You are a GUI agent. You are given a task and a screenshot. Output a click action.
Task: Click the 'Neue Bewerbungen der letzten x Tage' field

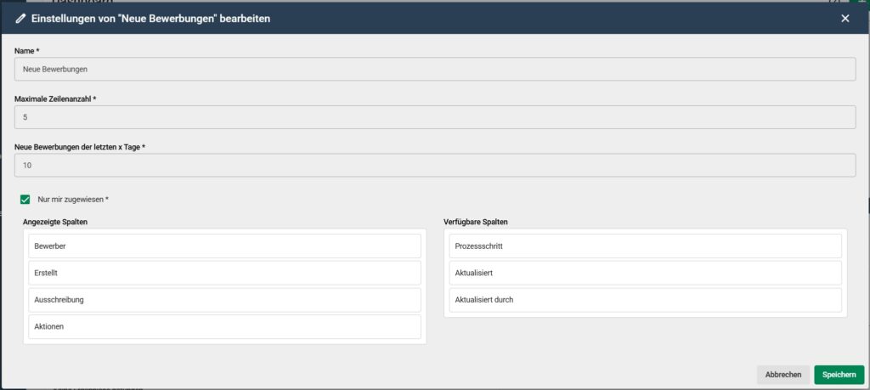pyautogui.click(x=435, y=166)
